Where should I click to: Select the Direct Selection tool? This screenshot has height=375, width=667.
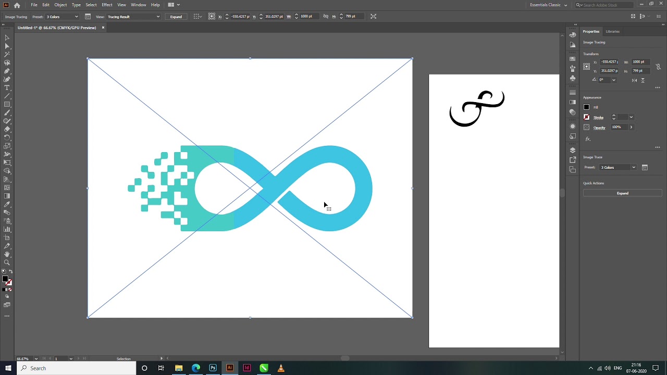coord(7,46)
